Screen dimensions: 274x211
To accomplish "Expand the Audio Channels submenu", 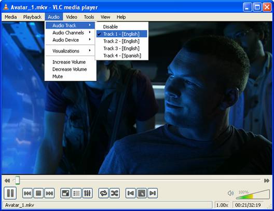I will 70,33.
